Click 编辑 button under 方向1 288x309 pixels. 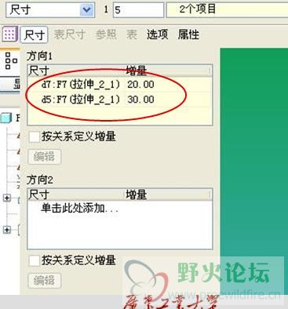45,157
